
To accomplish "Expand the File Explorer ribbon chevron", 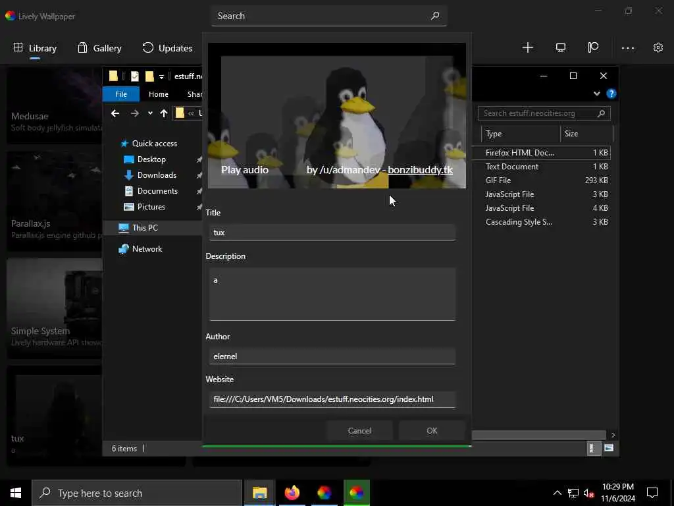I will pos(596,94).
